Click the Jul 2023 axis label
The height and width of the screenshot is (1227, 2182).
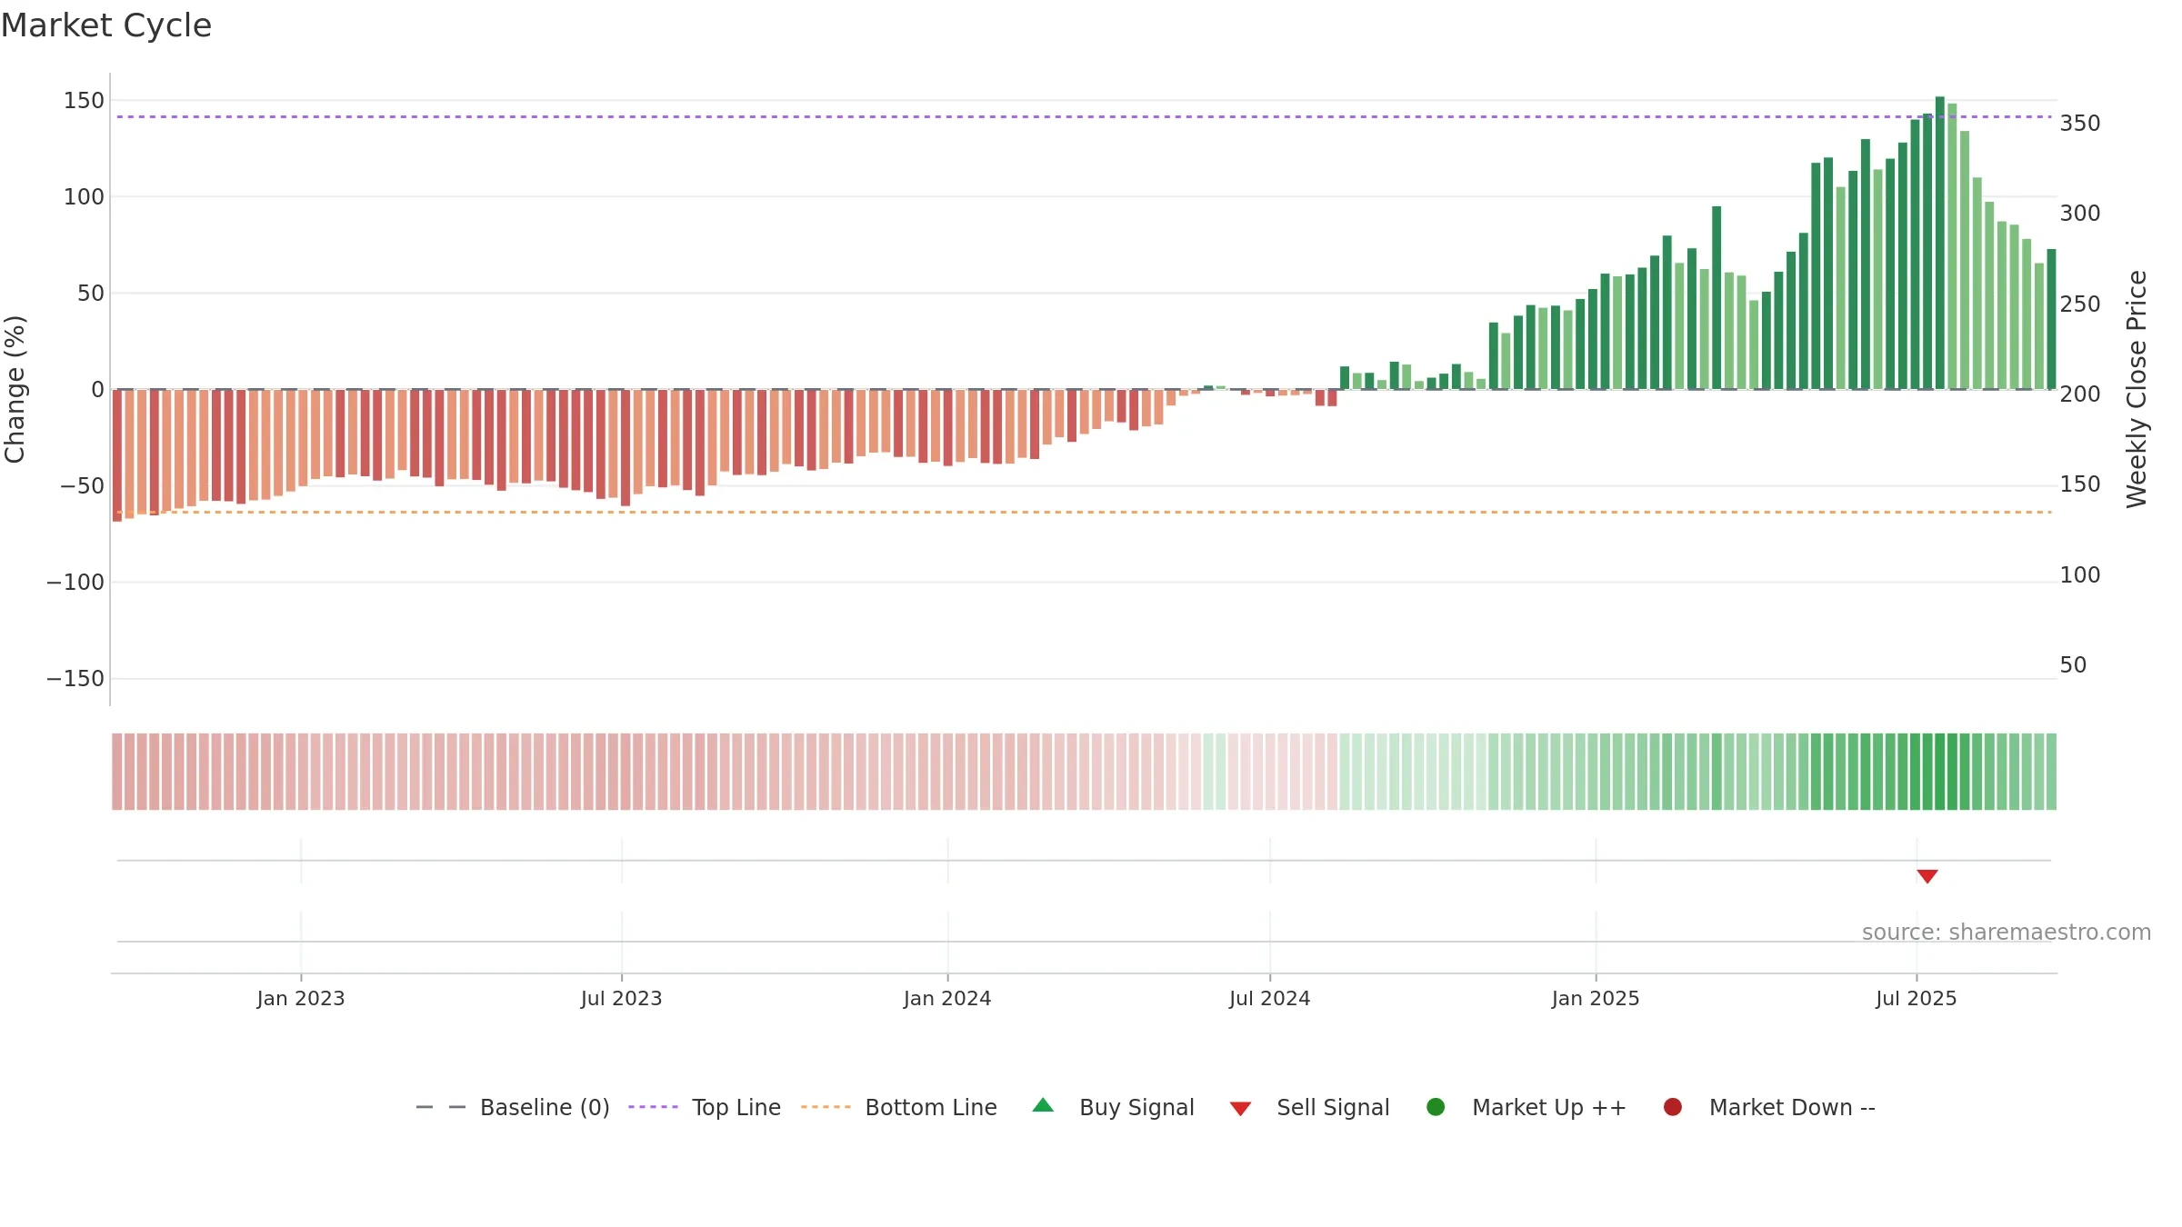(622, 999)
